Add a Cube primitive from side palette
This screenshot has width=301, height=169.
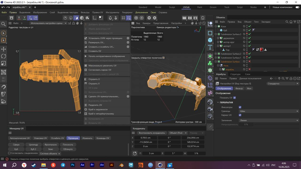[210, 40]
